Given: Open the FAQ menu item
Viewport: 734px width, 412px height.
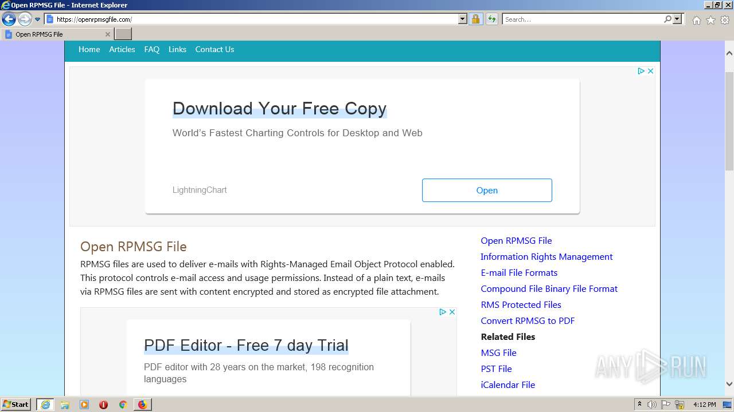Looking at the screenshot, I should [152, 49].
